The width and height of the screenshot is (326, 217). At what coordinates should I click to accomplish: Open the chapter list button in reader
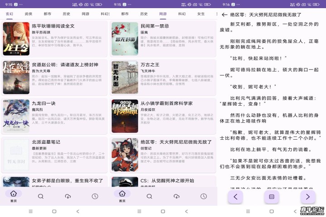tap(271, 197)
